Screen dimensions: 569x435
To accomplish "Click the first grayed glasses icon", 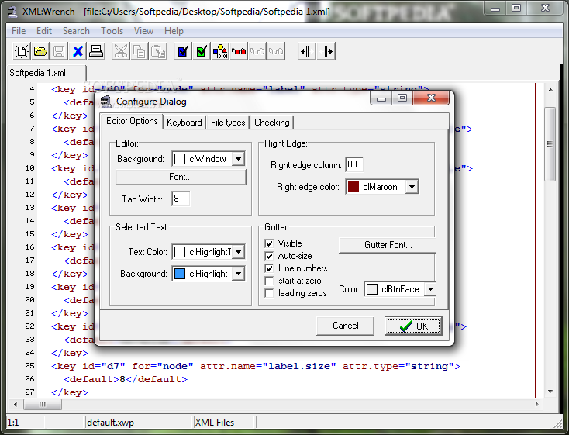I will pyautogui.click(x=257, y=51).
